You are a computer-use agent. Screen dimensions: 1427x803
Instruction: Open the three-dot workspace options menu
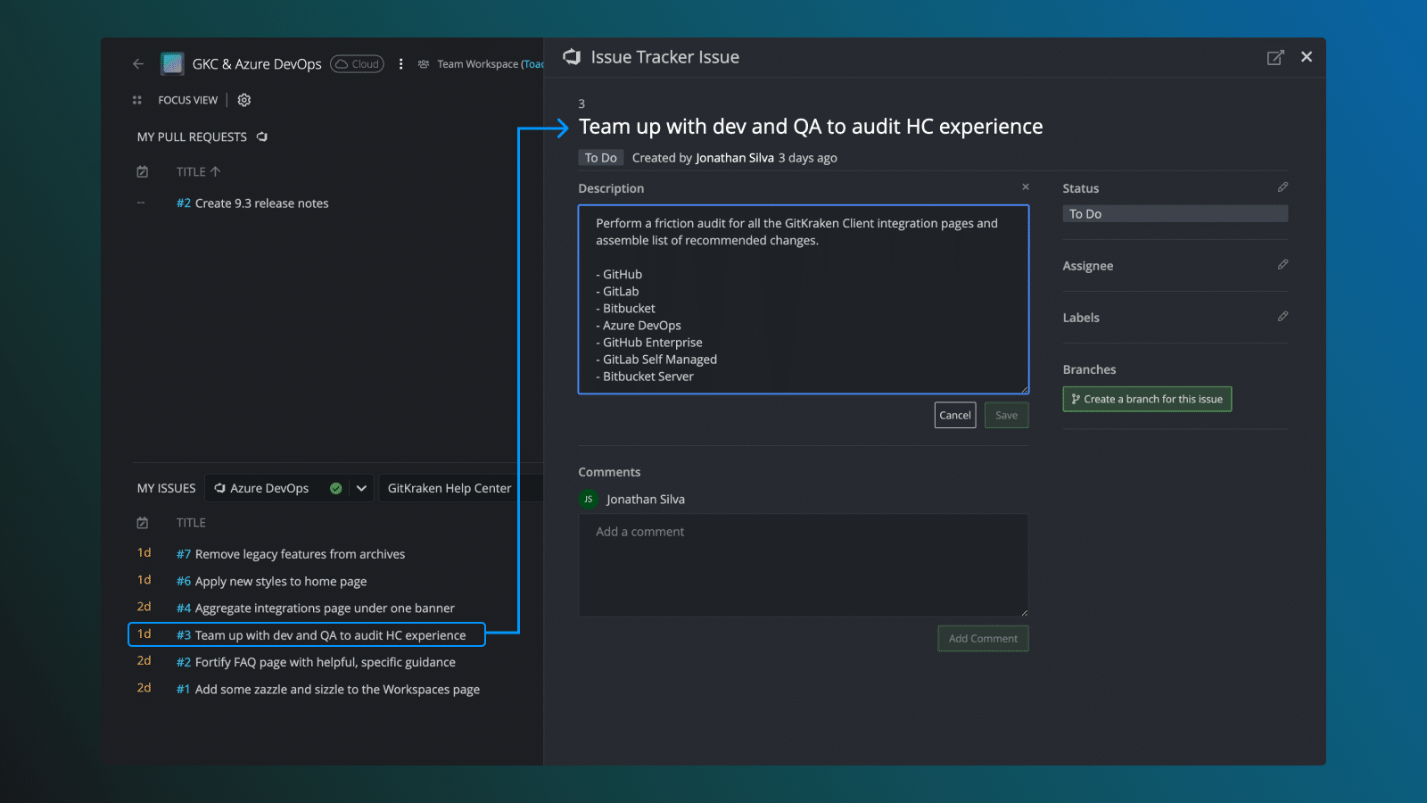click(x=400, y=64)
